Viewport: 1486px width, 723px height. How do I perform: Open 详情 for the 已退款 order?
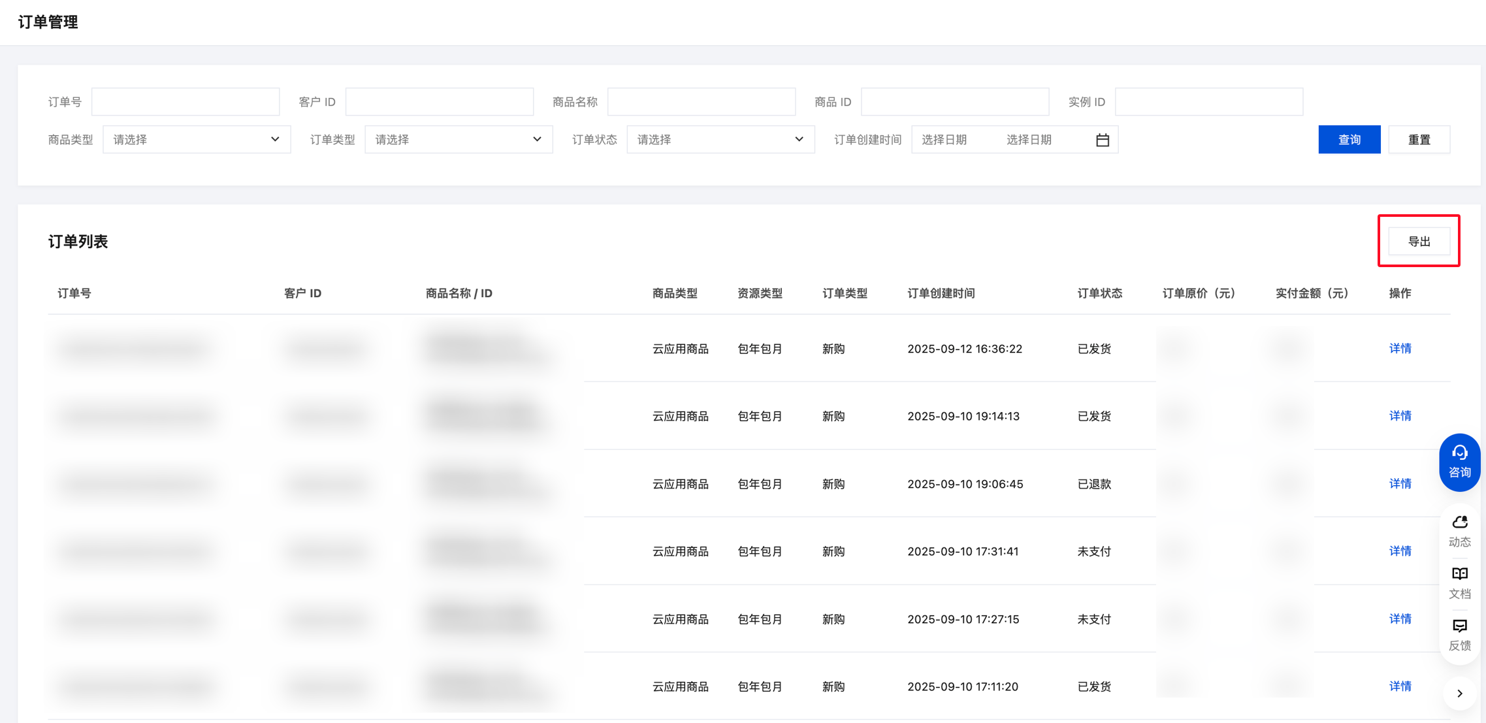(1400, 484)
